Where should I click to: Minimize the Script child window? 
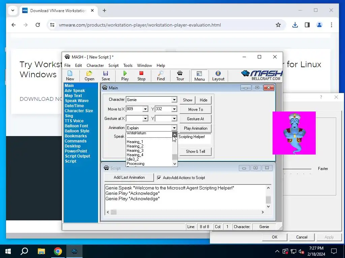pos(244,168)
